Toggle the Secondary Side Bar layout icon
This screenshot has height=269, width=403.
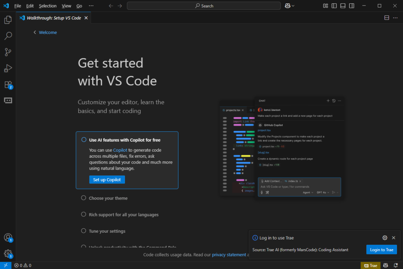click(x=352, y=6)
